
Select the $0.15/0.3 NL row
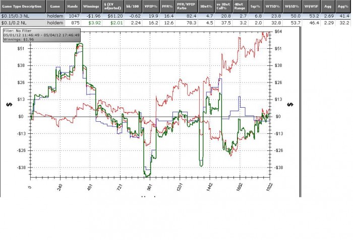pos(175,16)
